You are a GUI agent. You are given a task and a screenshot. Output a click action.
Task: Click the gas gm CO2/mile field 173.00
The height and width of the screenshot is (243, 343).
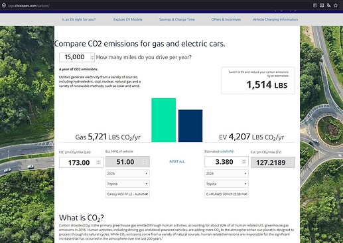81,163
